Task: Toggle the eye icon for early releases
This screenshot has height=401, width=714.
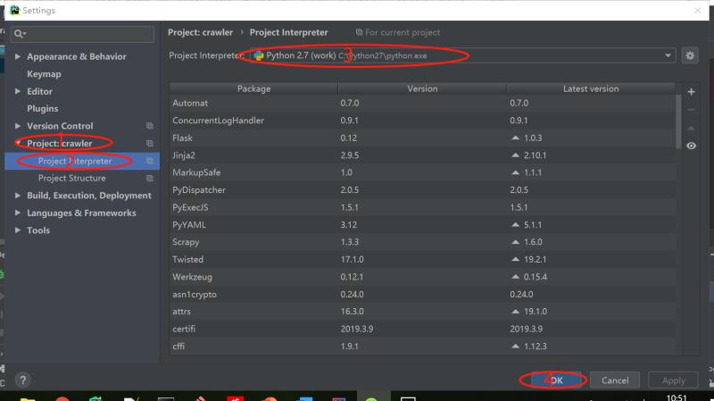Action: [691, 146]
